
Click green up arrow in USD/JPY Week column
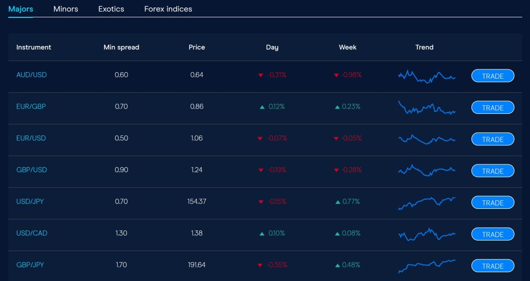coord(337,202)
